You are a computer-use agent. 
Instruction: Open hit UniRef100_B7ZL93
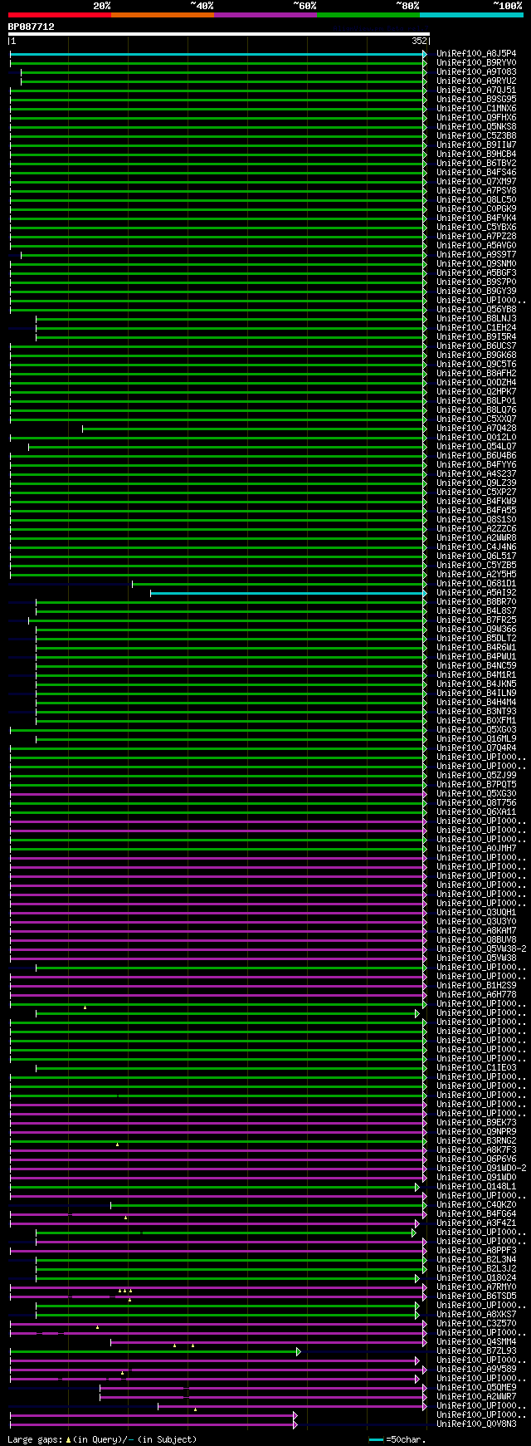[x=476, y=1350]
